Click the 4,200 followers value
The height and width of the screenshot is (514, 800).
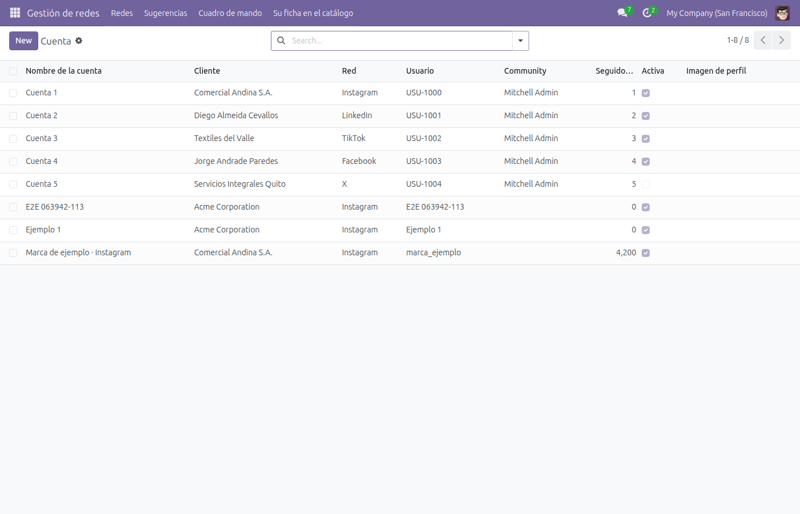(x=626, y=252)
